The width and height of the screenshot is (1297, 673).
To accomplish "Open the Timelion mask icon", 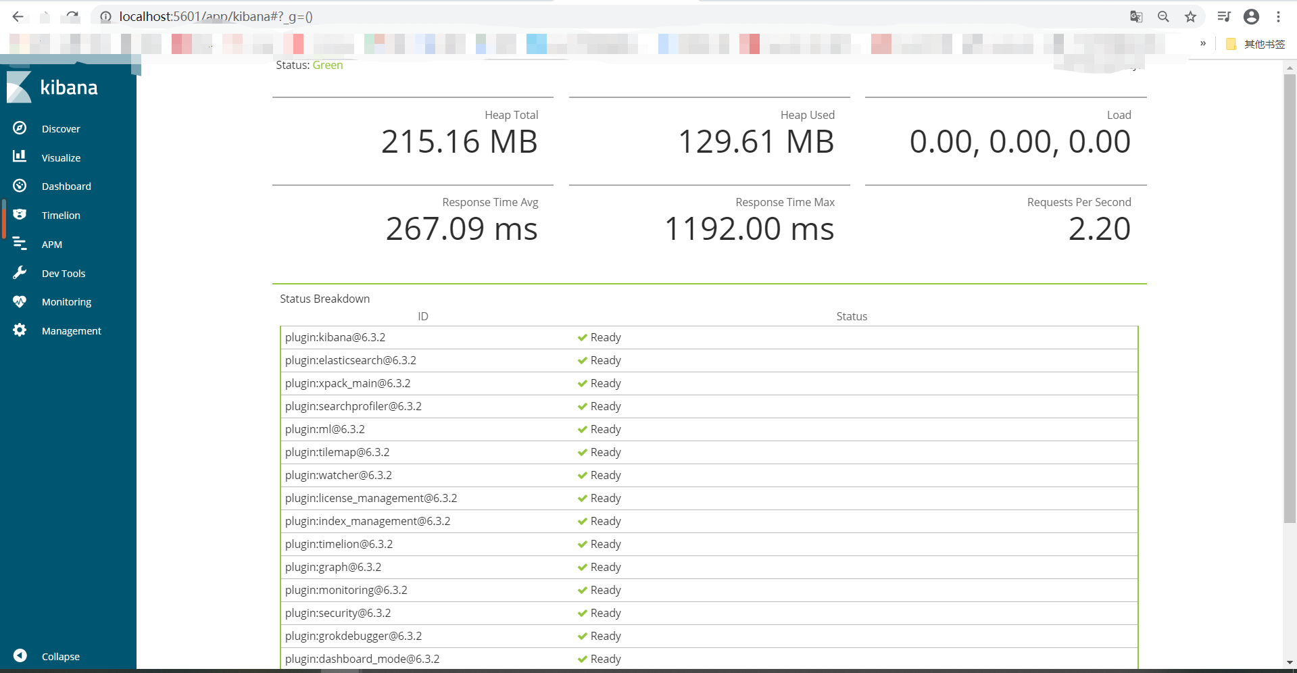I will click(20, 214).
